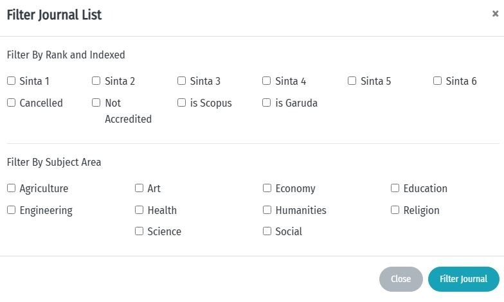Close the dialog with the X icon
504x302 pixels.
click(495, 14)
